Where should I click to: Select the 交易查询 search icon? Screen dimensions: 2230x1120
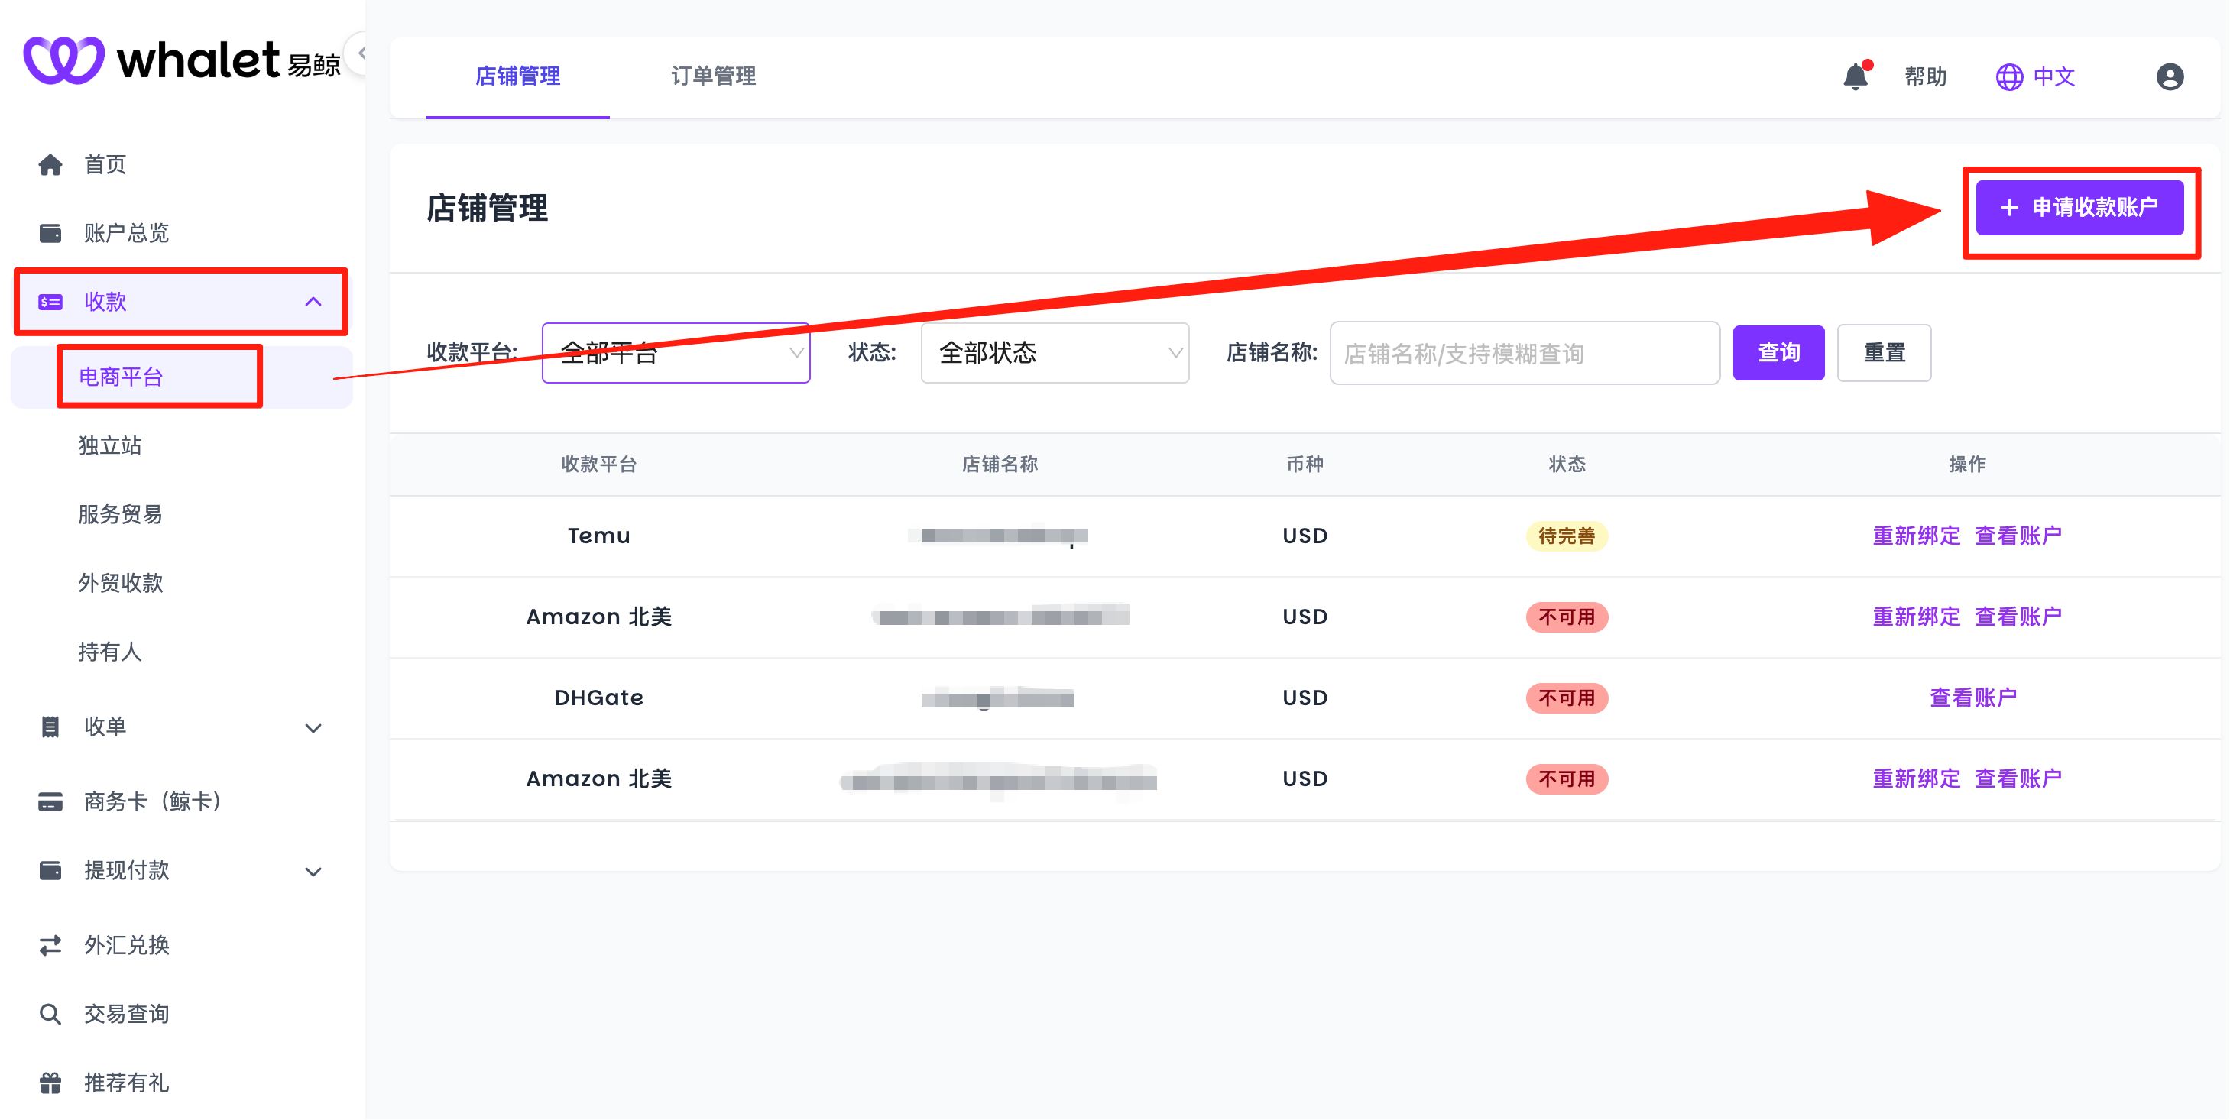point(50,1013)
